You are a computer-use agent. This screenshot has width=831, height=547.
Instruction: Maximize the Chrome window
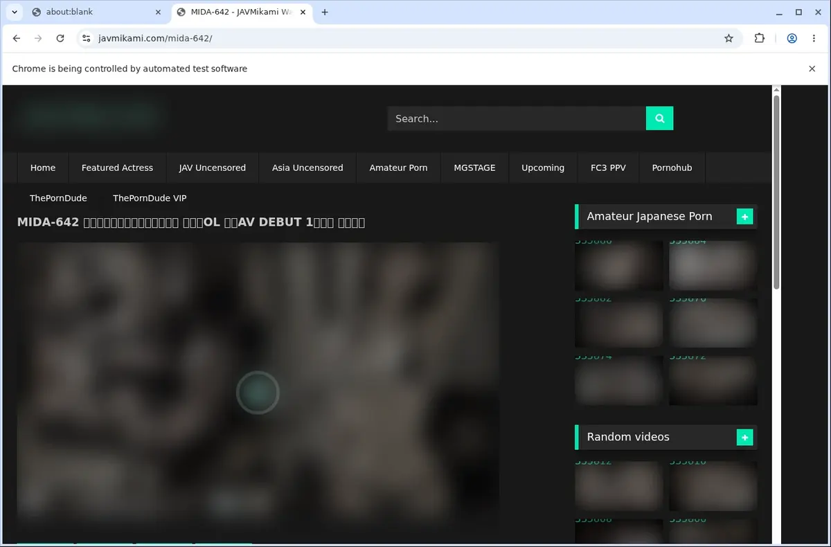click(x=798, y=12)
